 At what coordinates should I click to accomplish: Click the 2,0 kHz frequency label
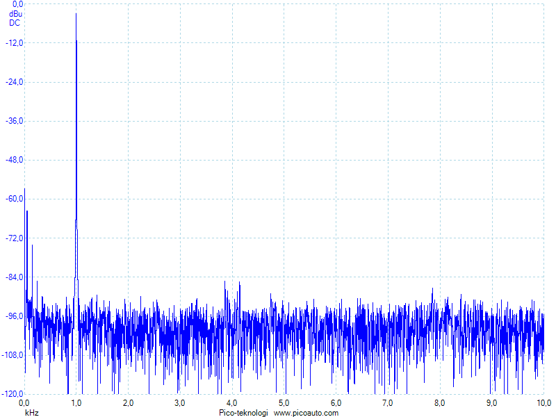(x=128, y=403)
